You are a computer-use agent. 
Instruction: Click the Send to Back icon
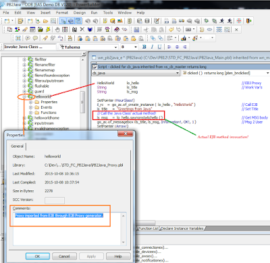tap(161, 38)
